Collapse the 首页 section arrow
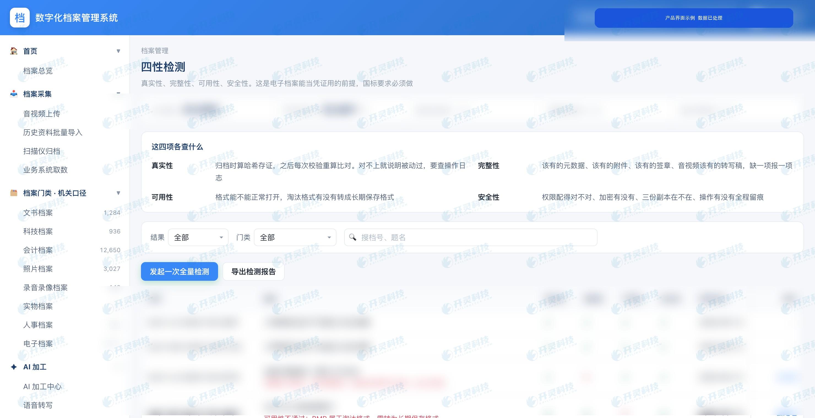The height and width of the screenshot is (418, 815). click(x=118, y=51)
